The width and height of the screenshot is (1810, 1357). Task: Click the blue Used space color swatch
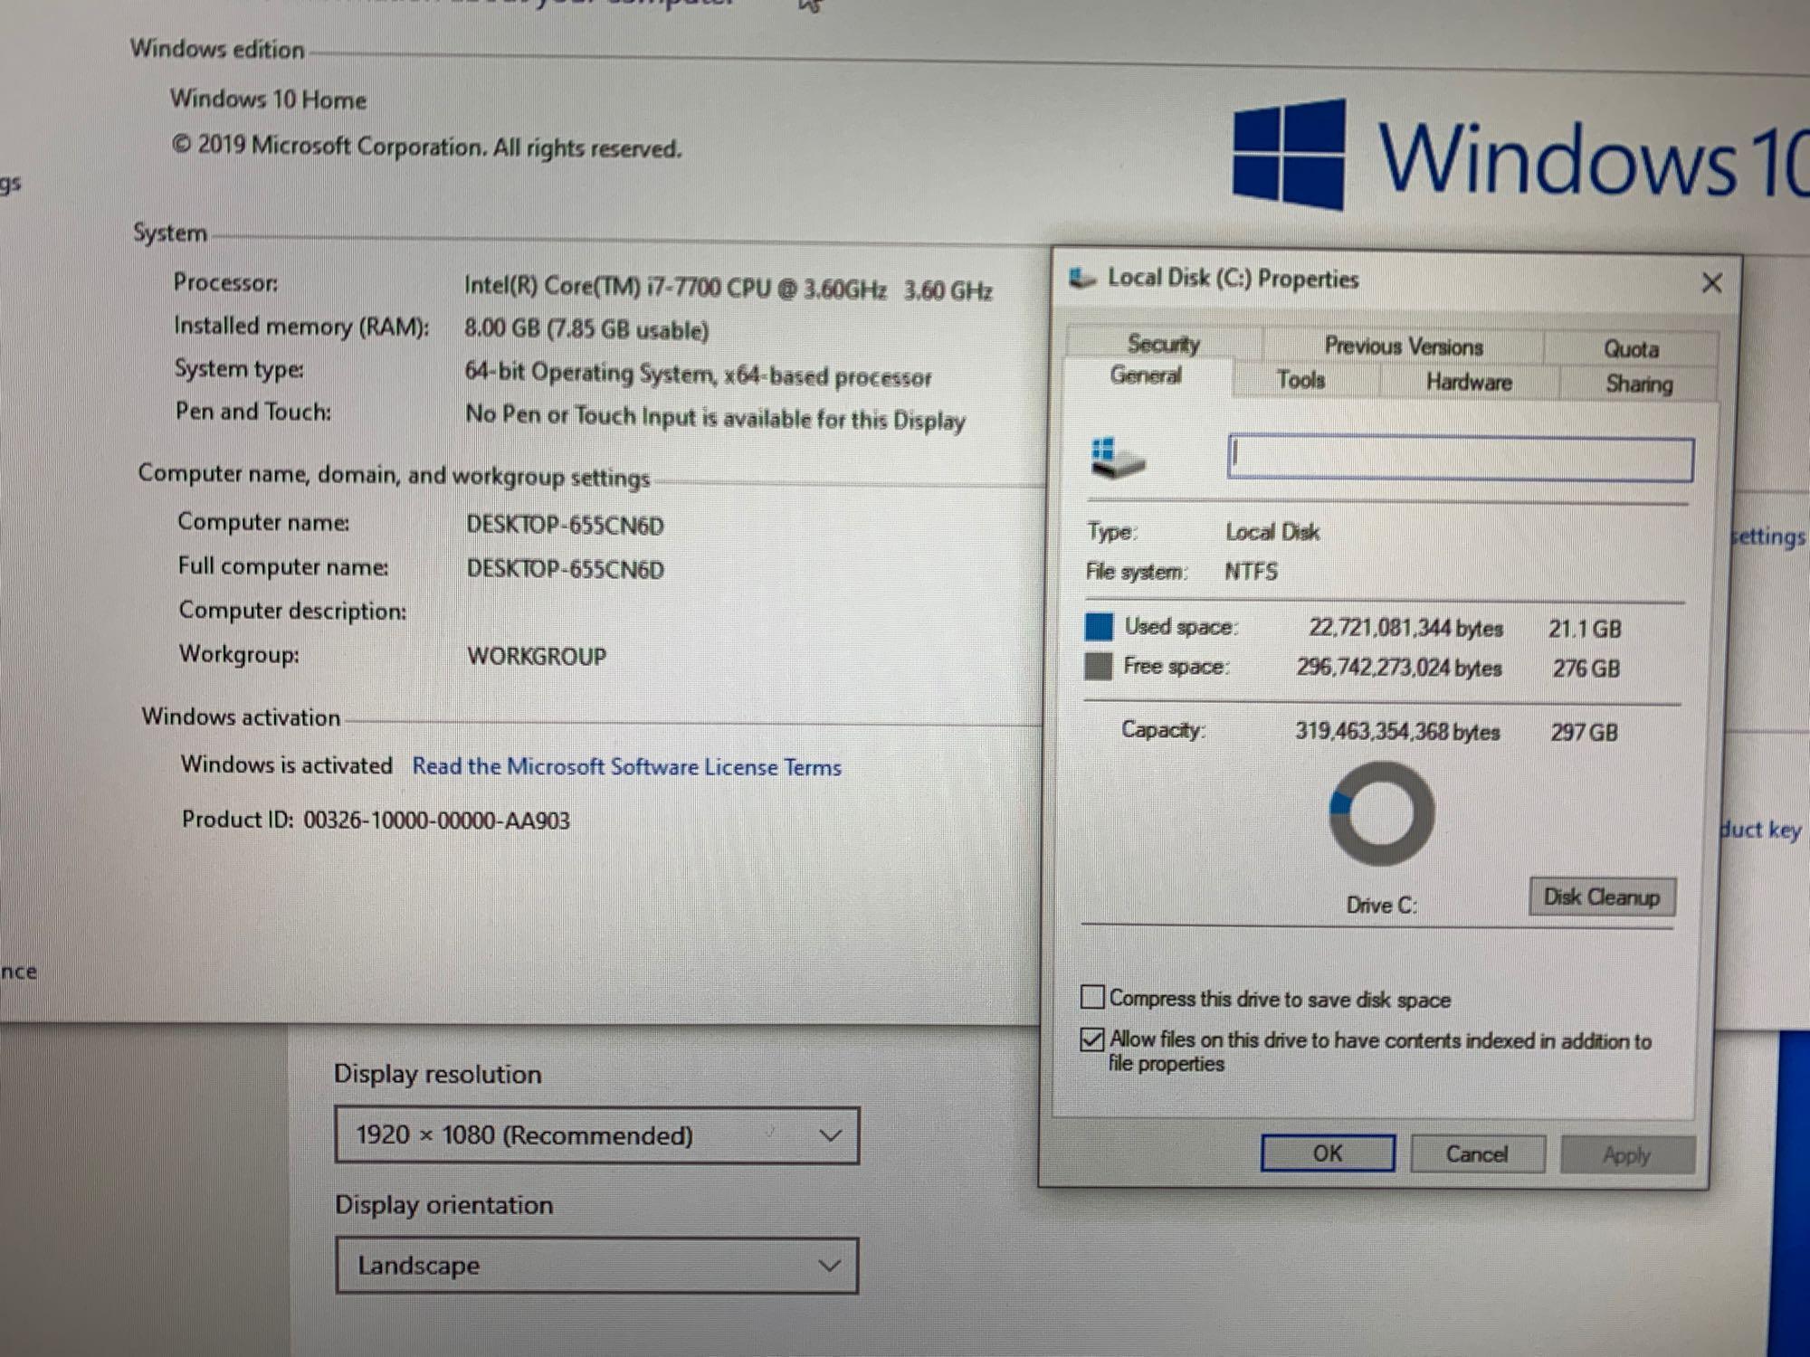[x=1099, y=626]
